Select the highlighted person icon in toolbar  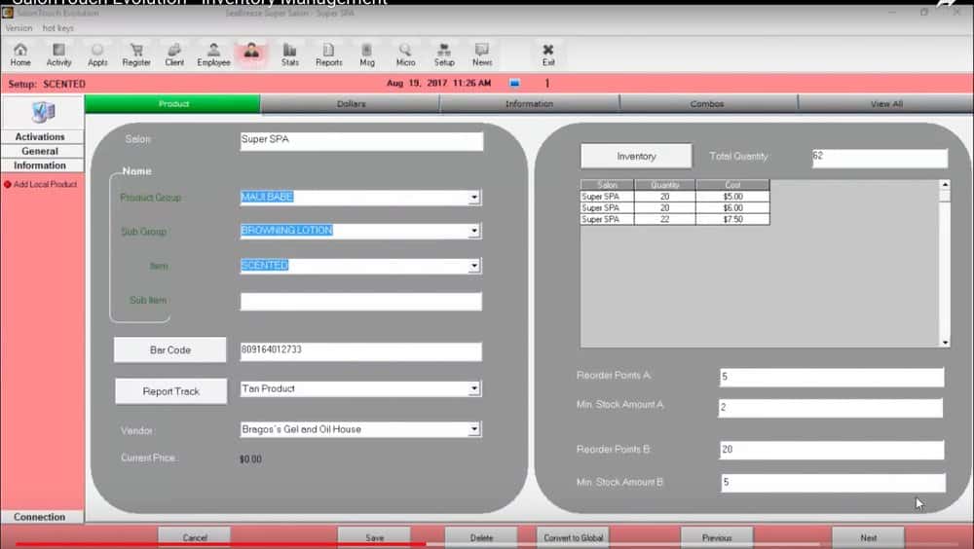click(x=251, y=54)
